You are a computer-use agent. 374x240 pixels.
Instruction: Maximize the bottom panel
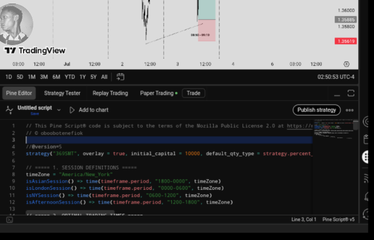click(x=351, y=93)
